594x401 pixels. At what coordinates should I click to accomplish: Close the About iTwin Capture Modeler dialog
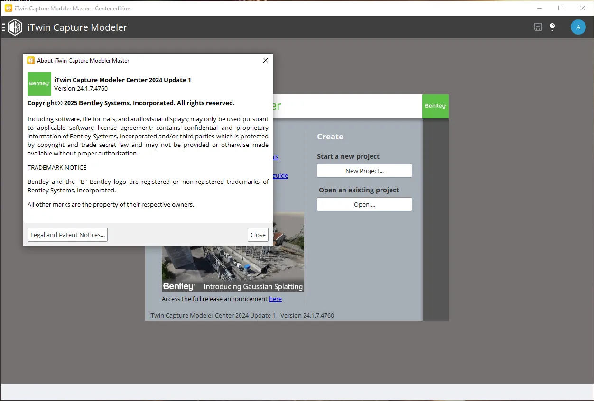pos(266,60)
